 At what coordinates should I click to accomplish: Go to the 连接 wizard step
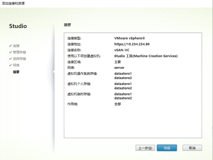16,46
